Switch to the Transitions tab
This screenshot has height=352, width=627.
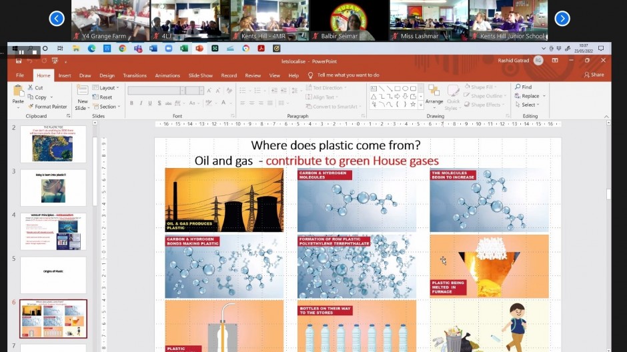[x=135, y=75]
